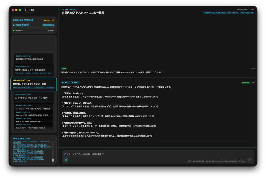Click the R.E.V.I.S. disclaimer text under the input

[216, 161]
